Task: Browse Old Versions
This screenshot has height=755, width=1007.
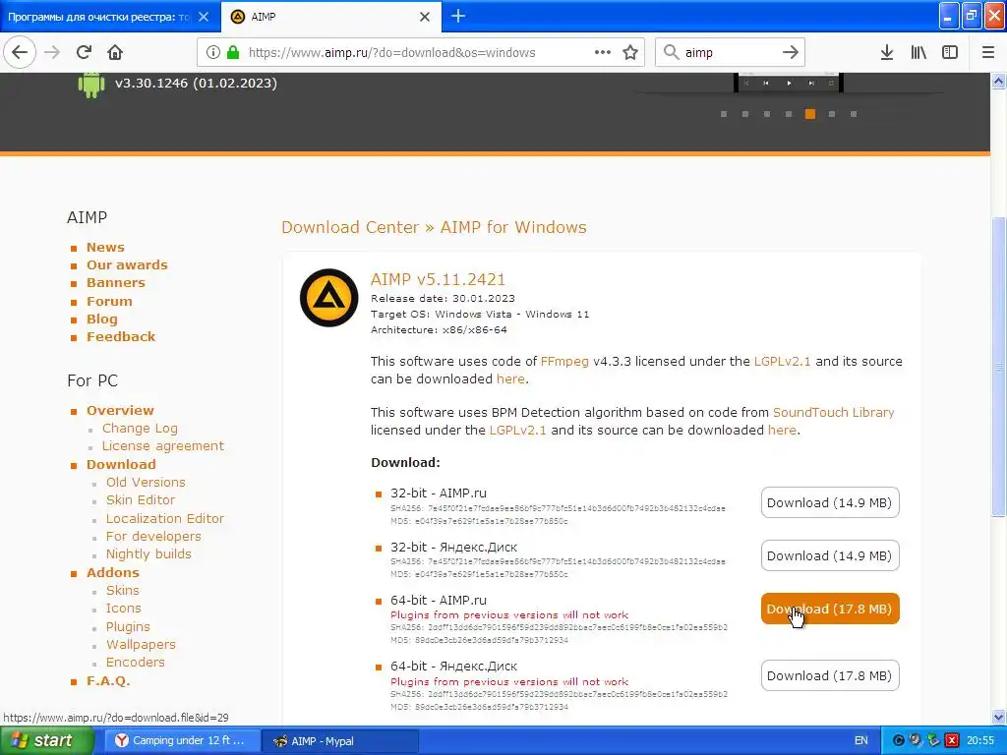Action: [146, 482]
